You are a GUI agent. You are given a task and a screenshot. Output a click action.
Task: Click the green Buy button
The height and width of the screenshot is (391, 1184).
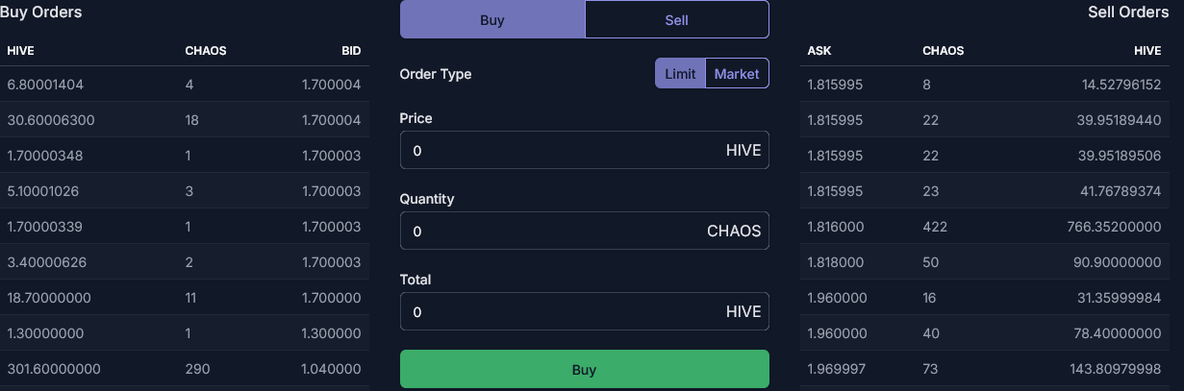point(584,369)
